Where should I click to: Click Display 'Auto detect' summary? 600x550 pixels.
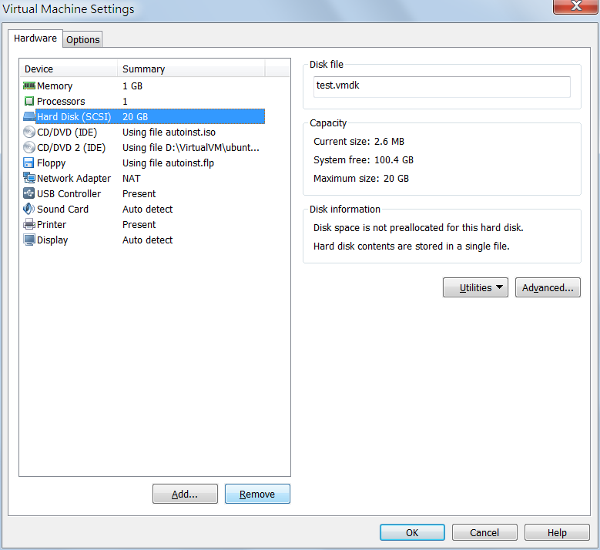click(147, 240)
